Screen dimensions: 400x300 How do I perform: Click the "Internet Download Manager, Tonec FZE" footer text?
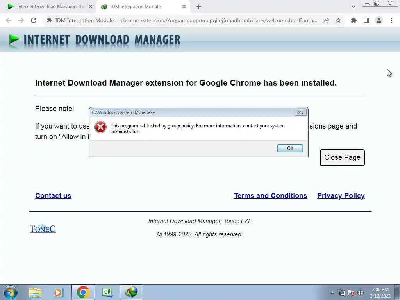pyautogui.click(x=200, y=221)
